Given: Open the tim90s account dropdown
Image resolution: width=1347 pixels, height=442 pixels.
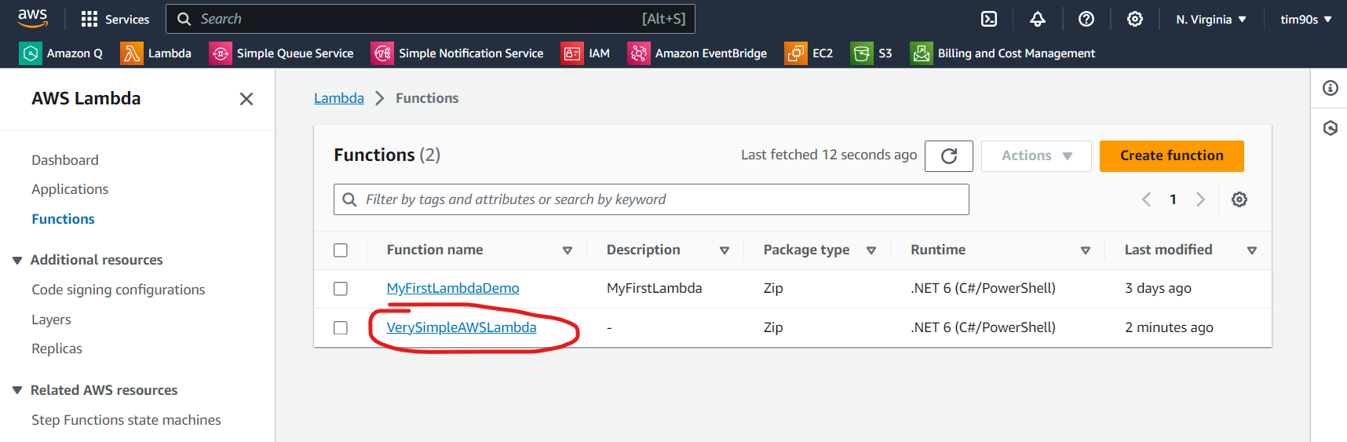Looking at the screenshot, I should tap(1306, 20).
